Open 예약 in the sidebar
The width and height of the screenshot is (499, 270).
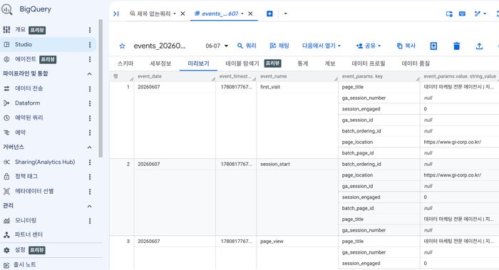pos(20,133)
